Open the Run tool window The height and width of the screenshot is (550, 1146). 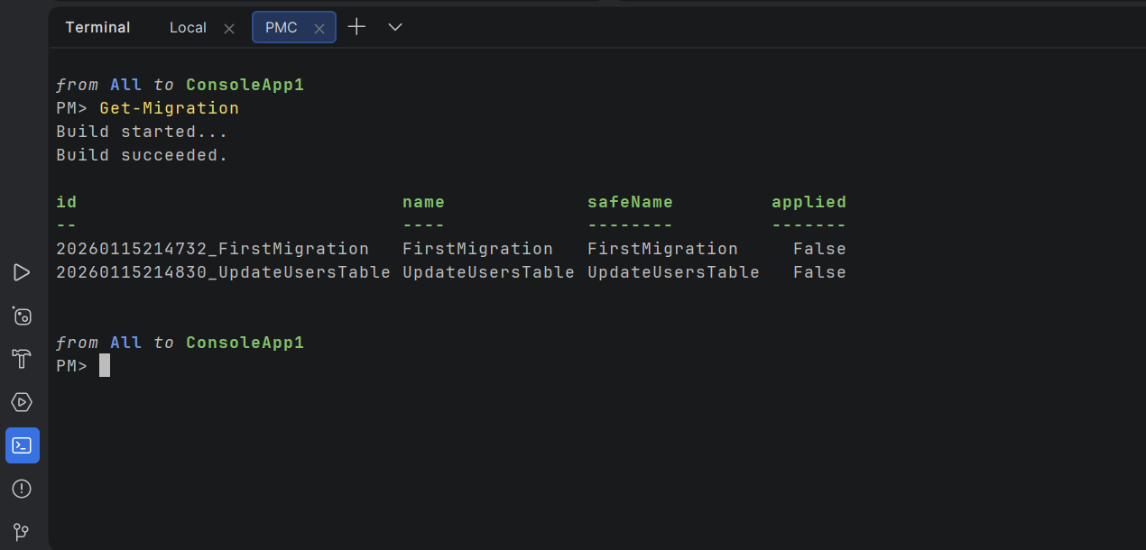pyautogui.click(x=22, y=272)
